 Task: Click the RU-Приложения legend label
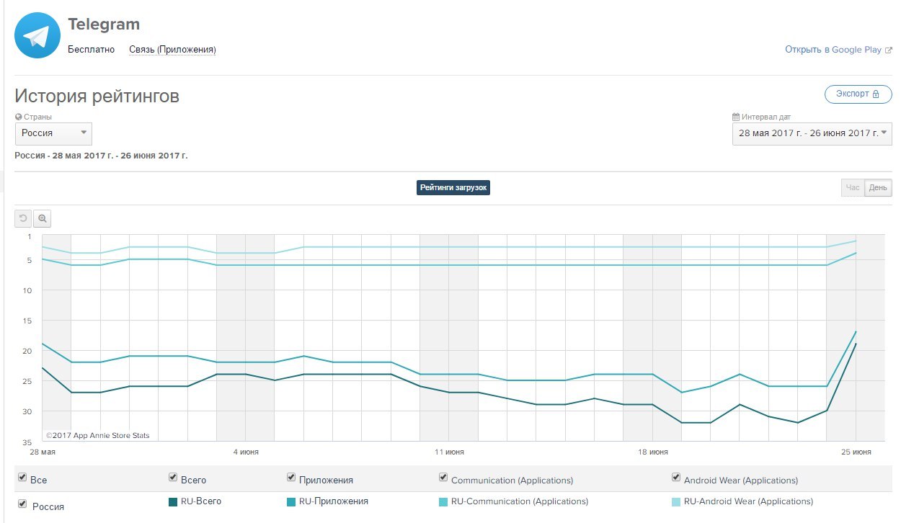click(334, 501)
